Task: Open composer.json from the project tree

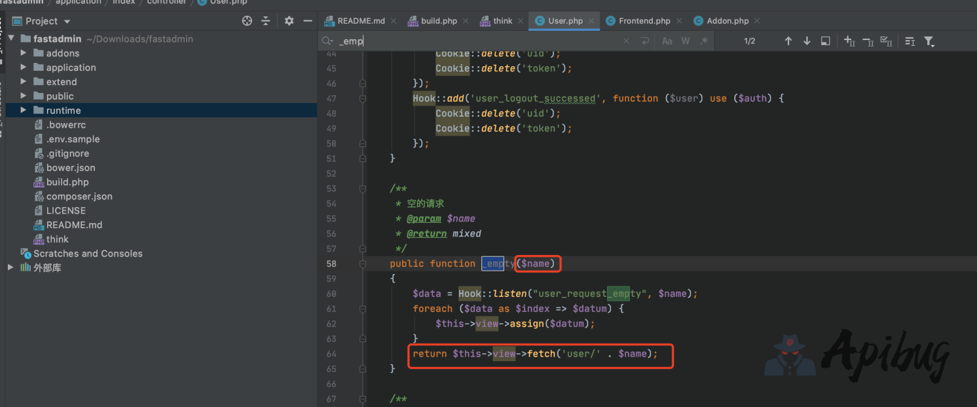Action: click(x=79, y=196)
